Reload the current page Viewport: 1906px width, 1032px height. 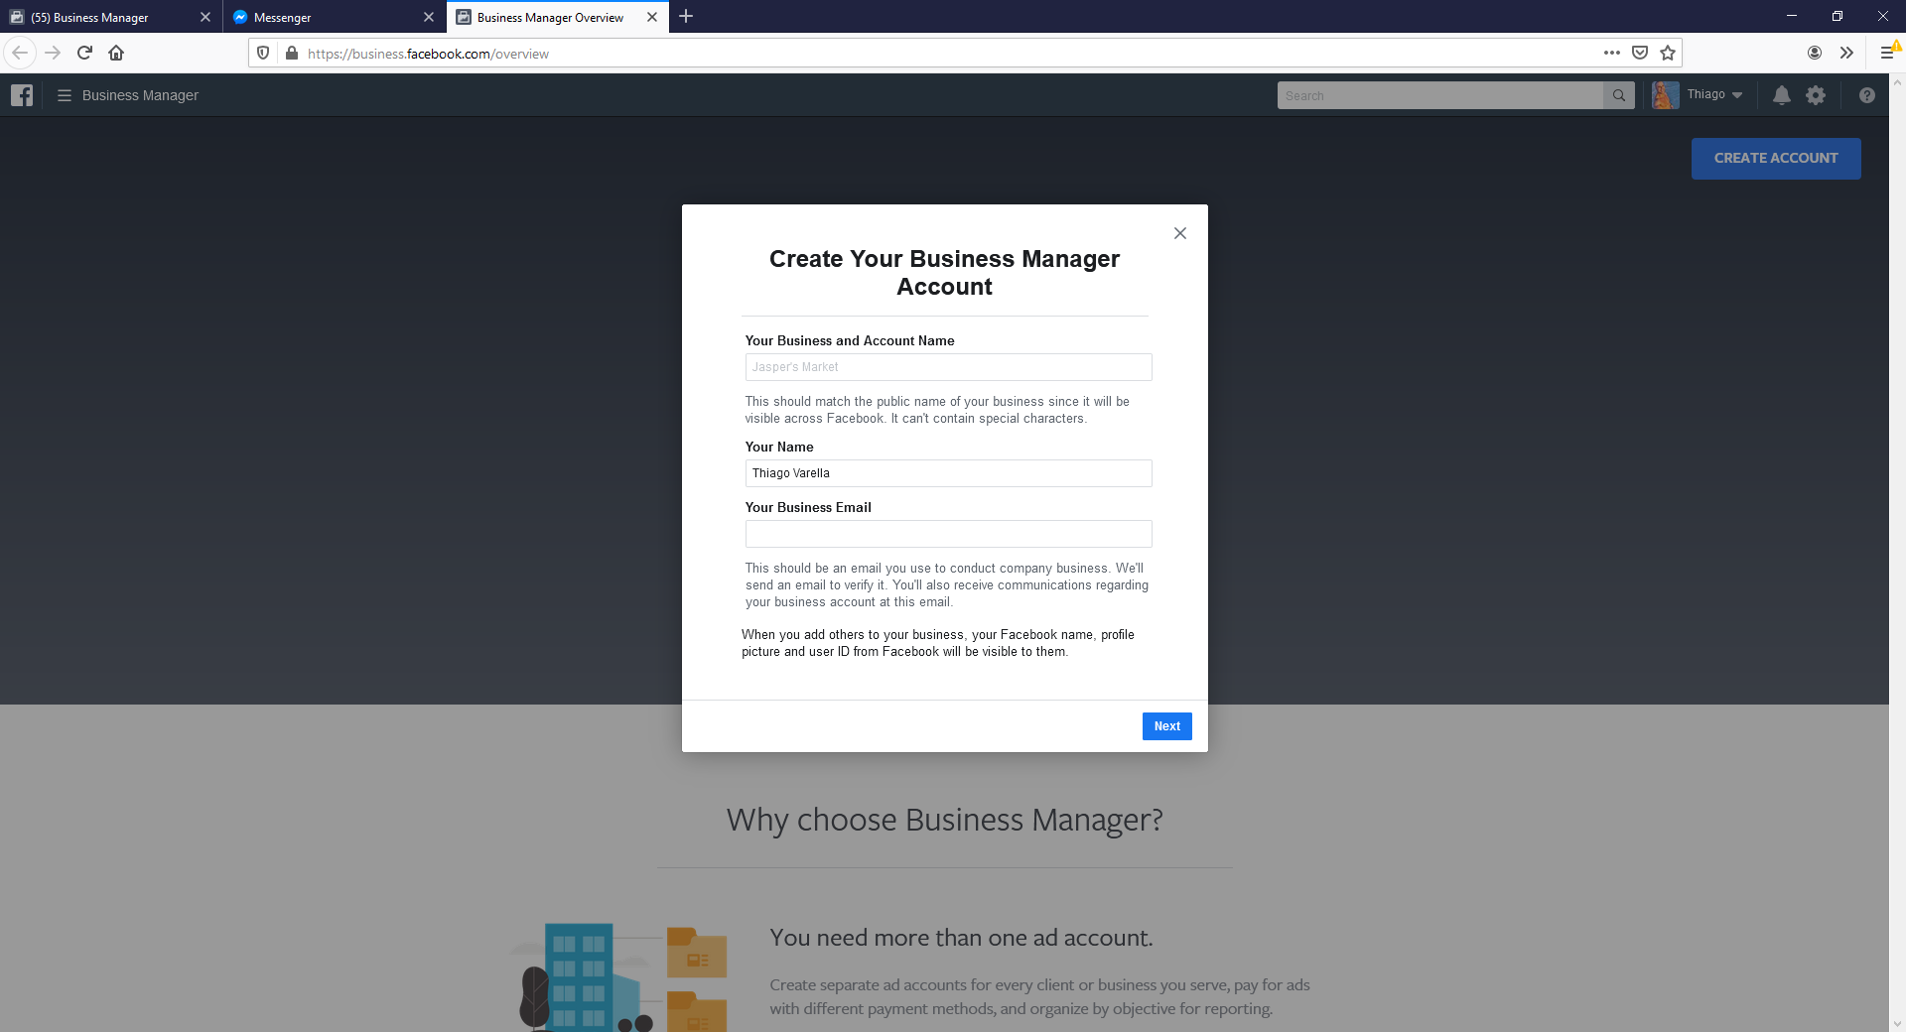click(x=84, y=53)
